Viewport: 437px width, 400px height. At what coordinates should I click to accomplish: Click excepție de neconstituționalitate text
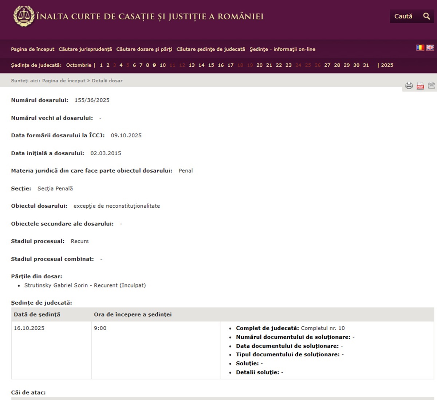(117, 206)
